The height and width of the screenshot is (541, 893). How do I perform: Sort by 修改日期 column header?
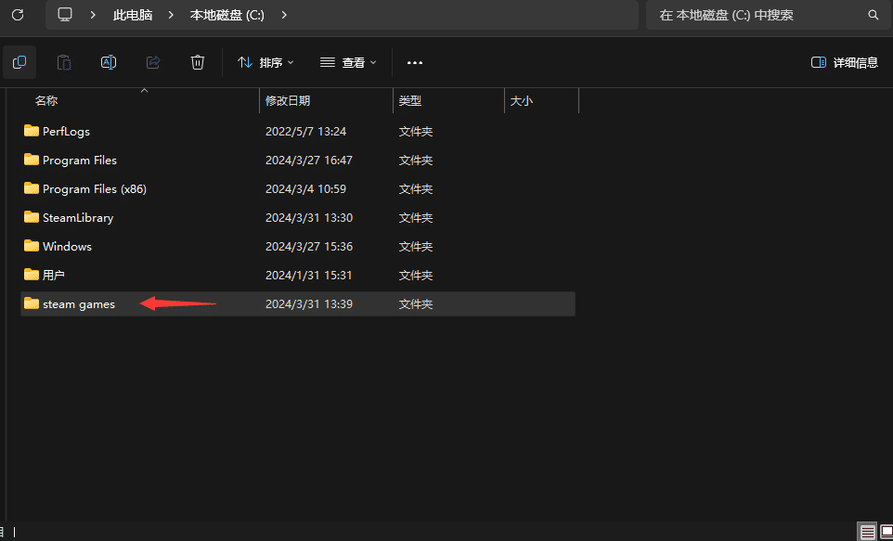[x=288, y=101]
